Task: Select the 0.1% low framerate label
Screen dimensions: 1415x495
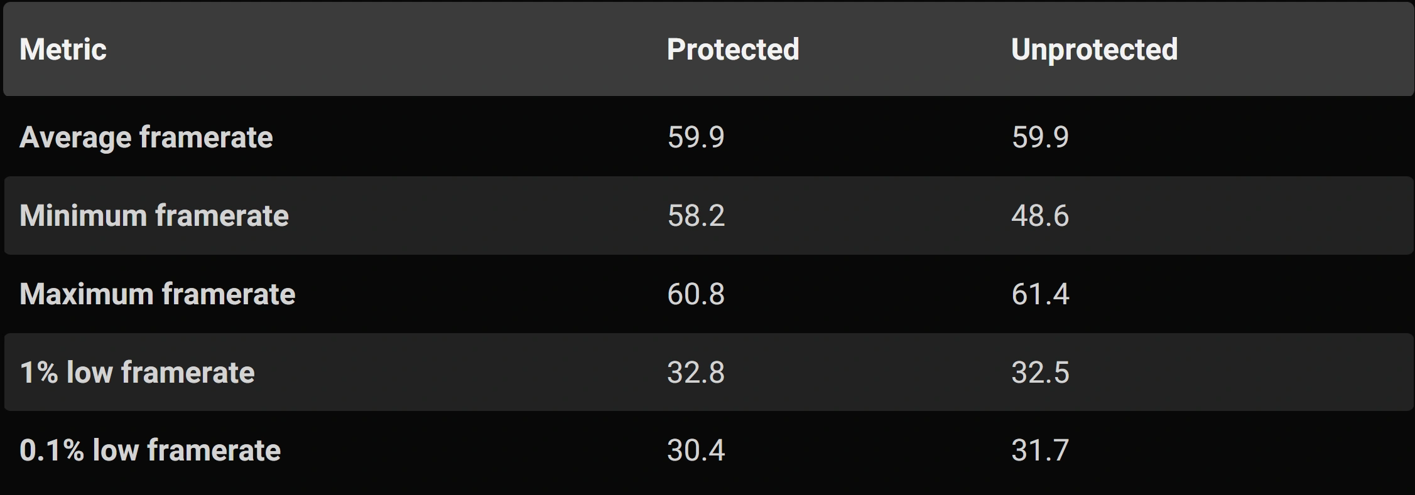Action: [x=149, y=450]
